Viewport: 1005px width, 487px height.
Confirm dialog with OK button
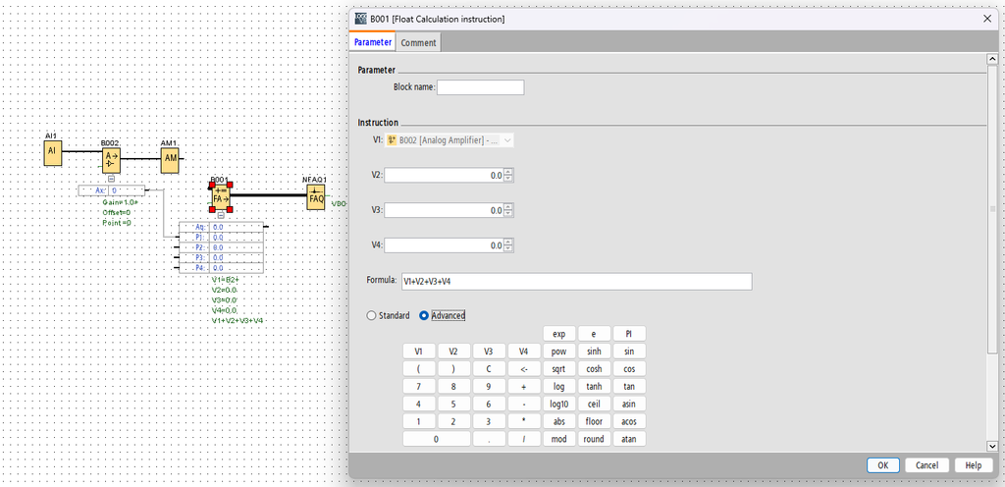(x=883, y=465)
